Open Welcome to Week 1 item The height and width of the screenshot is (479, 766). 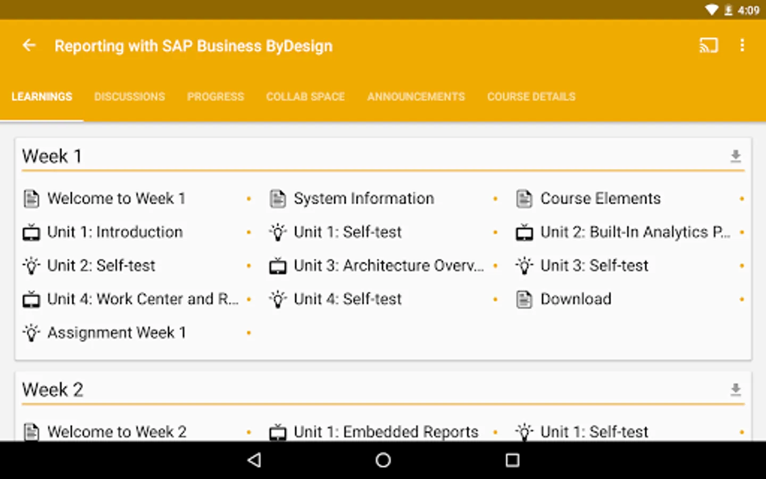116,199
